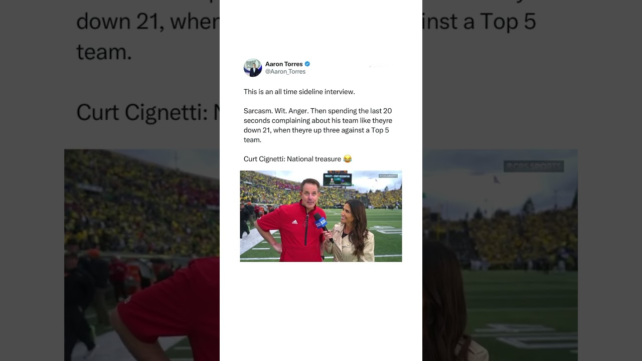Click the blurred "team." background text

coord(104,52)
